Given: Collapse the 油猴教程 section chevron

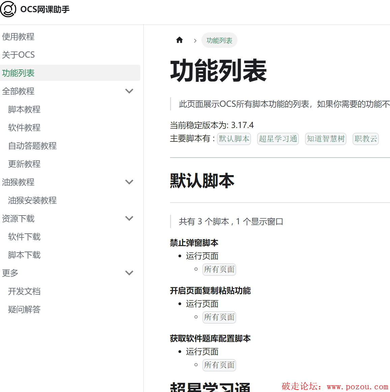Looking at the screenshot, I should coord(129,182).
